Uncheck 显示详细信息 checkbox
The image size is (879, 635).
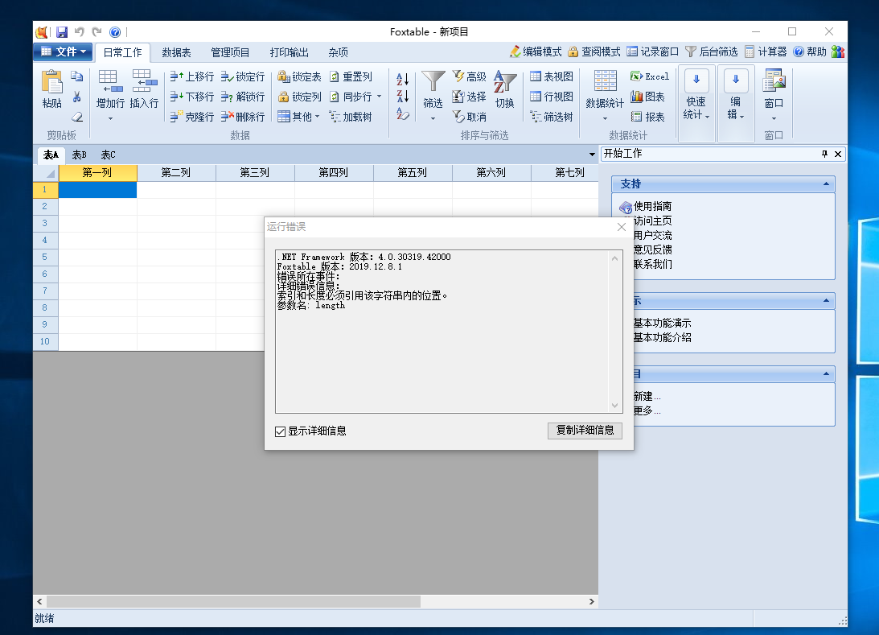tap(281, 431)
